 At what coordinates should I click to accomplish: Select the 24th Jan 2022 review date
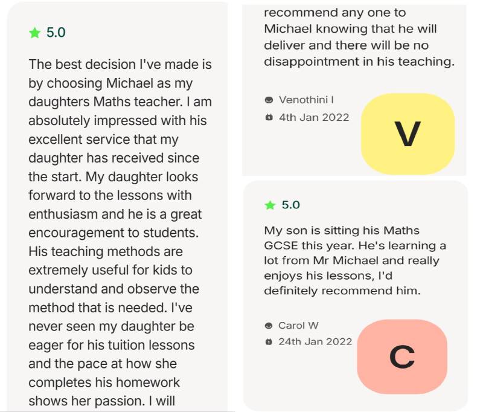click(x=315, y=342)
